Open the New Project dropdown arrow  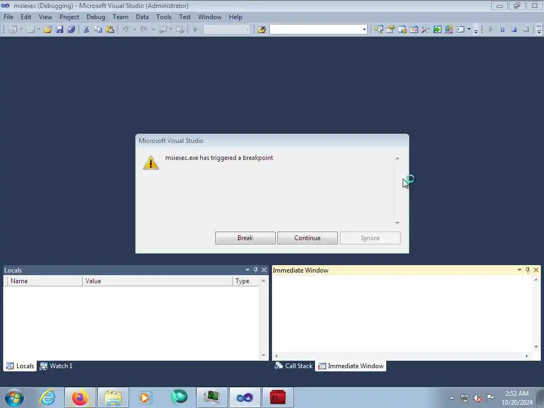point(21,30)
